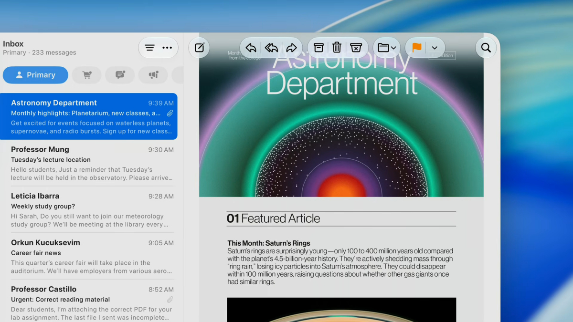The image size is (573, 322).
Task: Click 'This Month: Saturn's Rings' article title
Action: 269,243
